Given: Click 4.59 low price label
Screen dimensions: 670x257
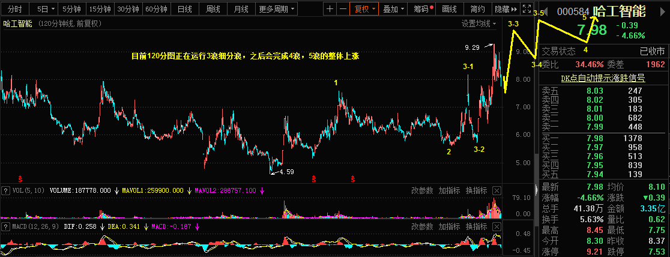Looking at the screenshot, I should [x=286, y=172].
